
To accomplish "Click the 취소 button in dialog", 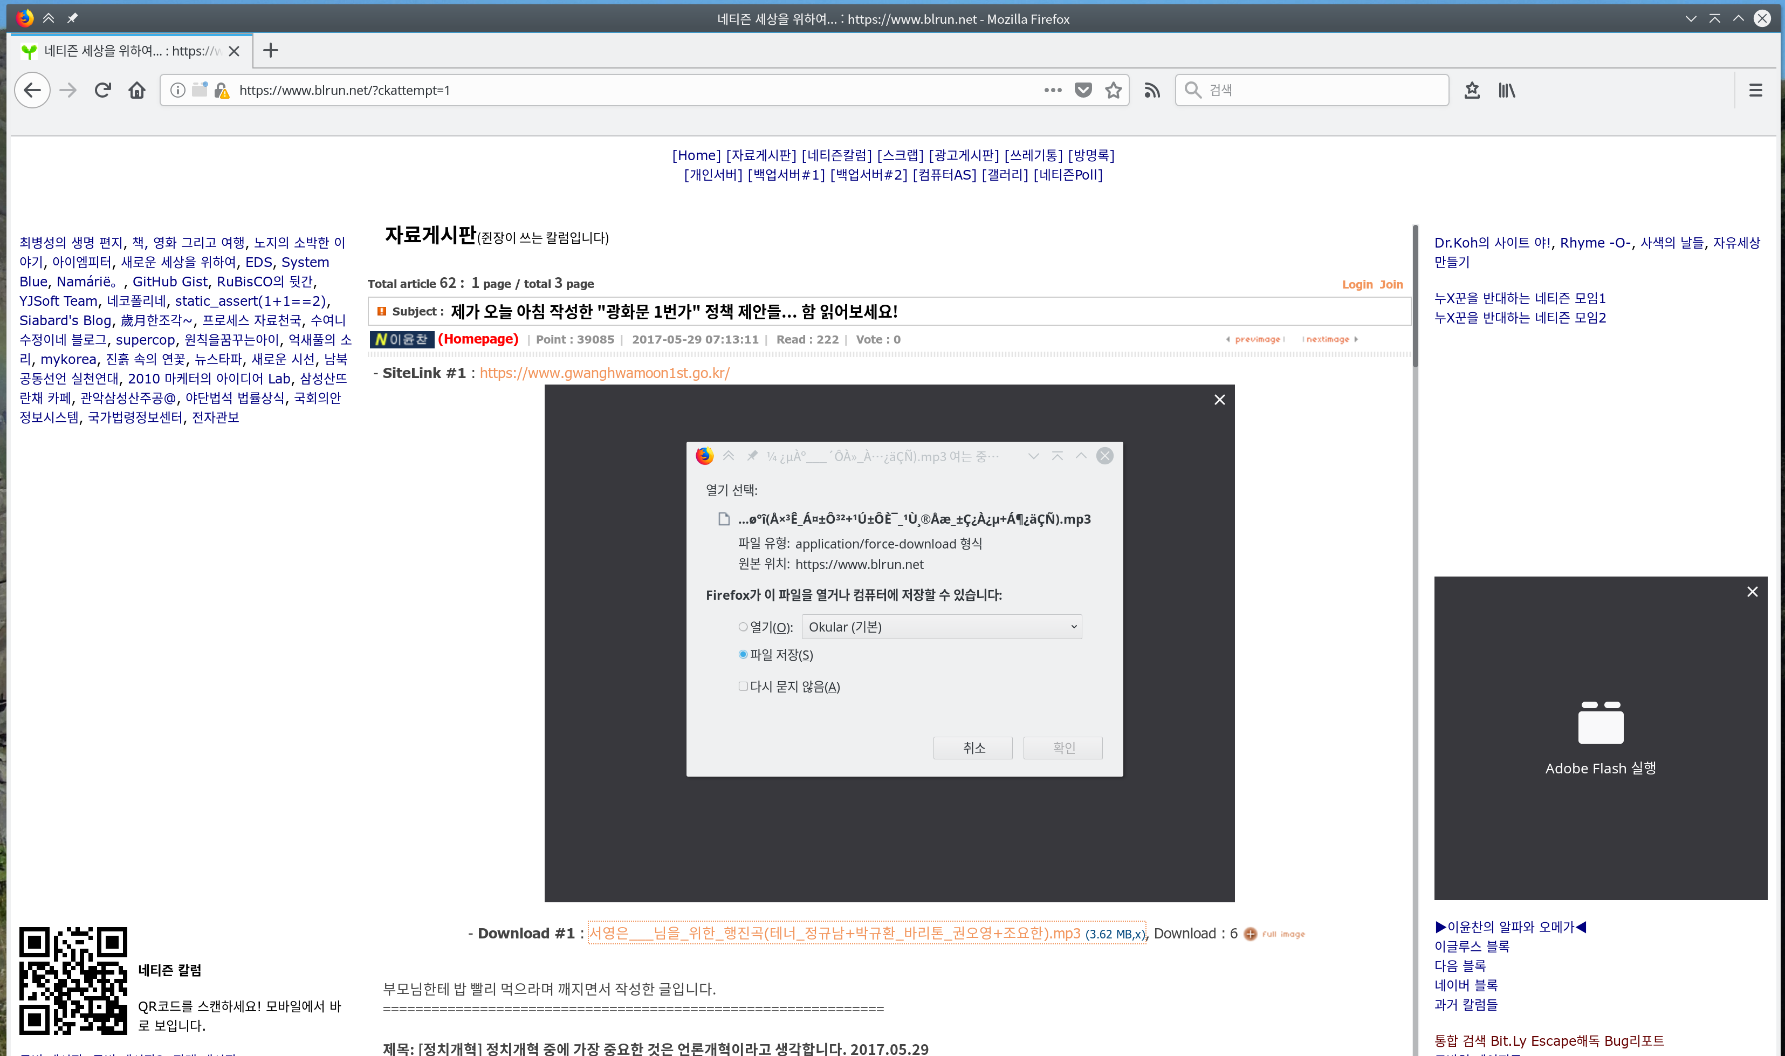I will pos(972,748).
